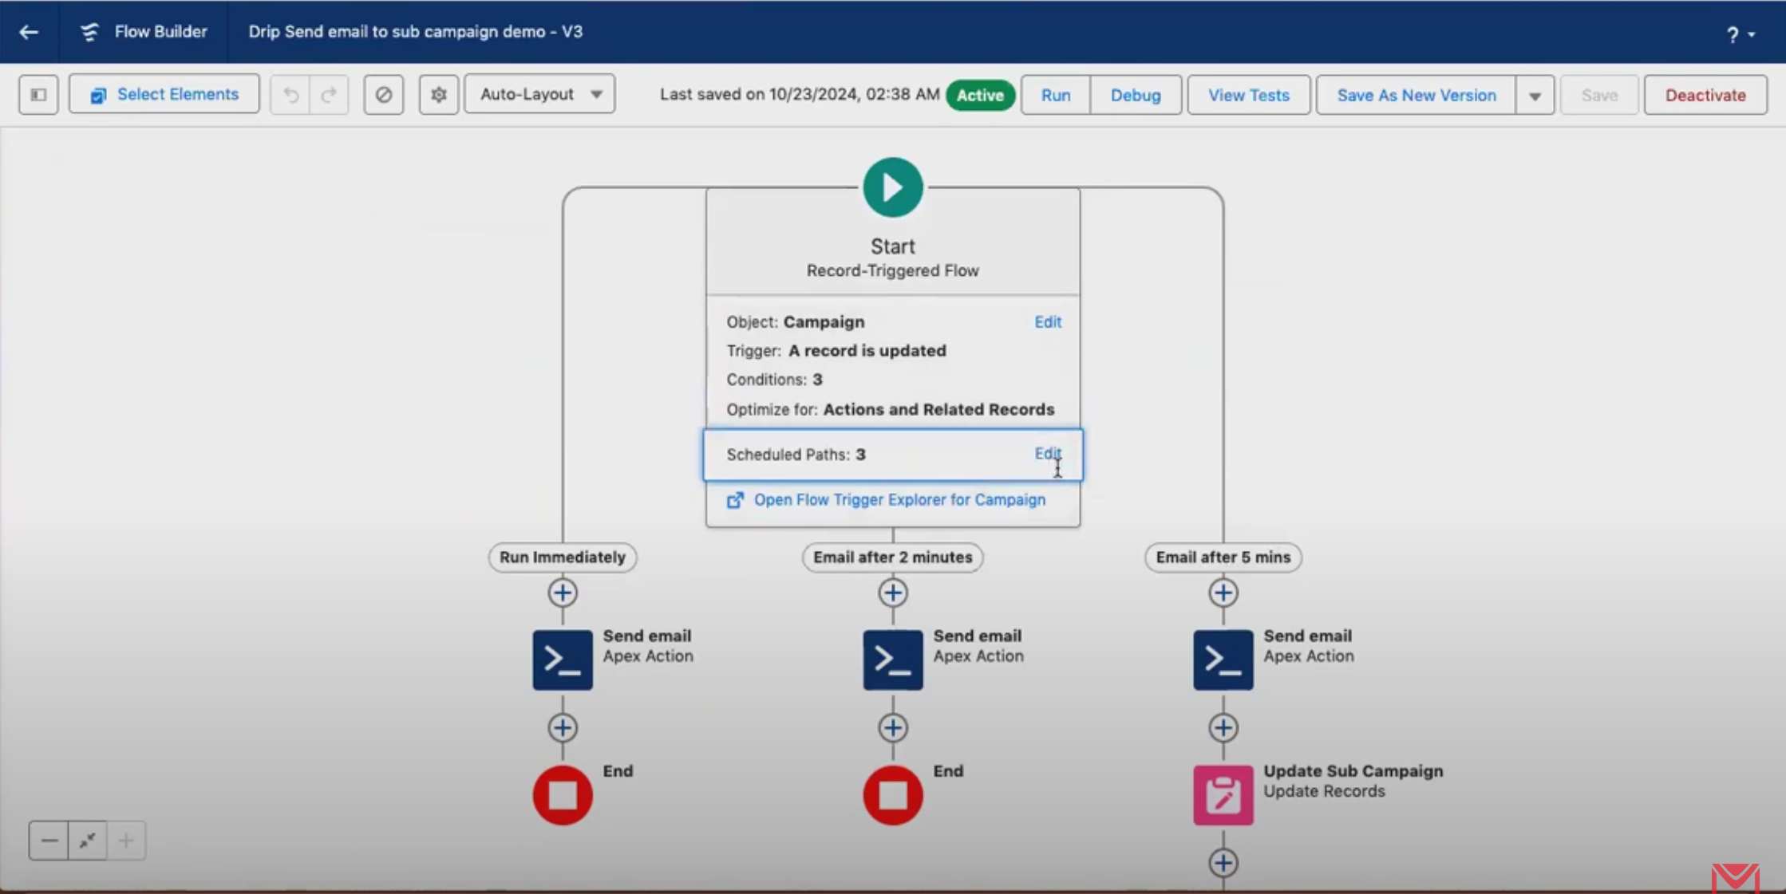The image size is (1786, 894).
Task: Open Flow Trigger Explorer for Campaign
Action: (886, 500)
